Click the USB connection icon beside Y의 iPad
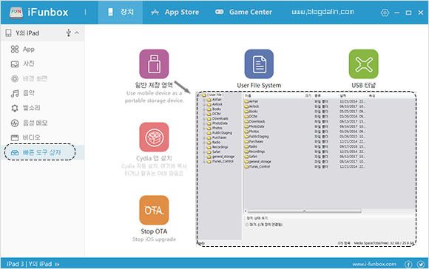Screen dimensions: 429x269 pos(68,33)
